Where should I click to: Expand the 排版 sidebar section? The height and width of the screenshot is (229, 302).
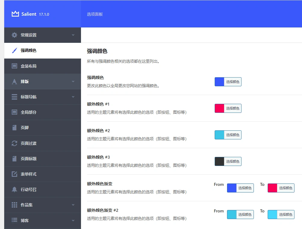coord(72,81)
